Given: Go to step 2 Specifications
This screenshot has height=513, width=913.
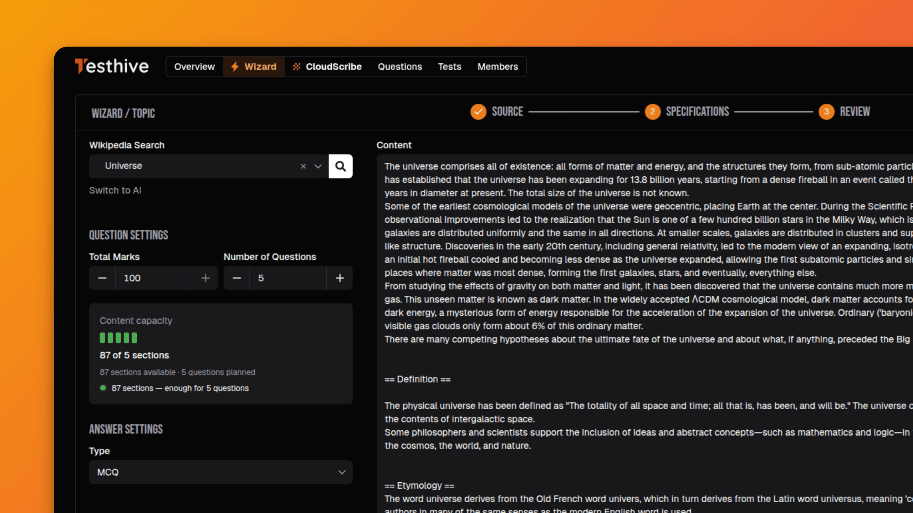Looking at the screenshot, I should coord(653,112).
